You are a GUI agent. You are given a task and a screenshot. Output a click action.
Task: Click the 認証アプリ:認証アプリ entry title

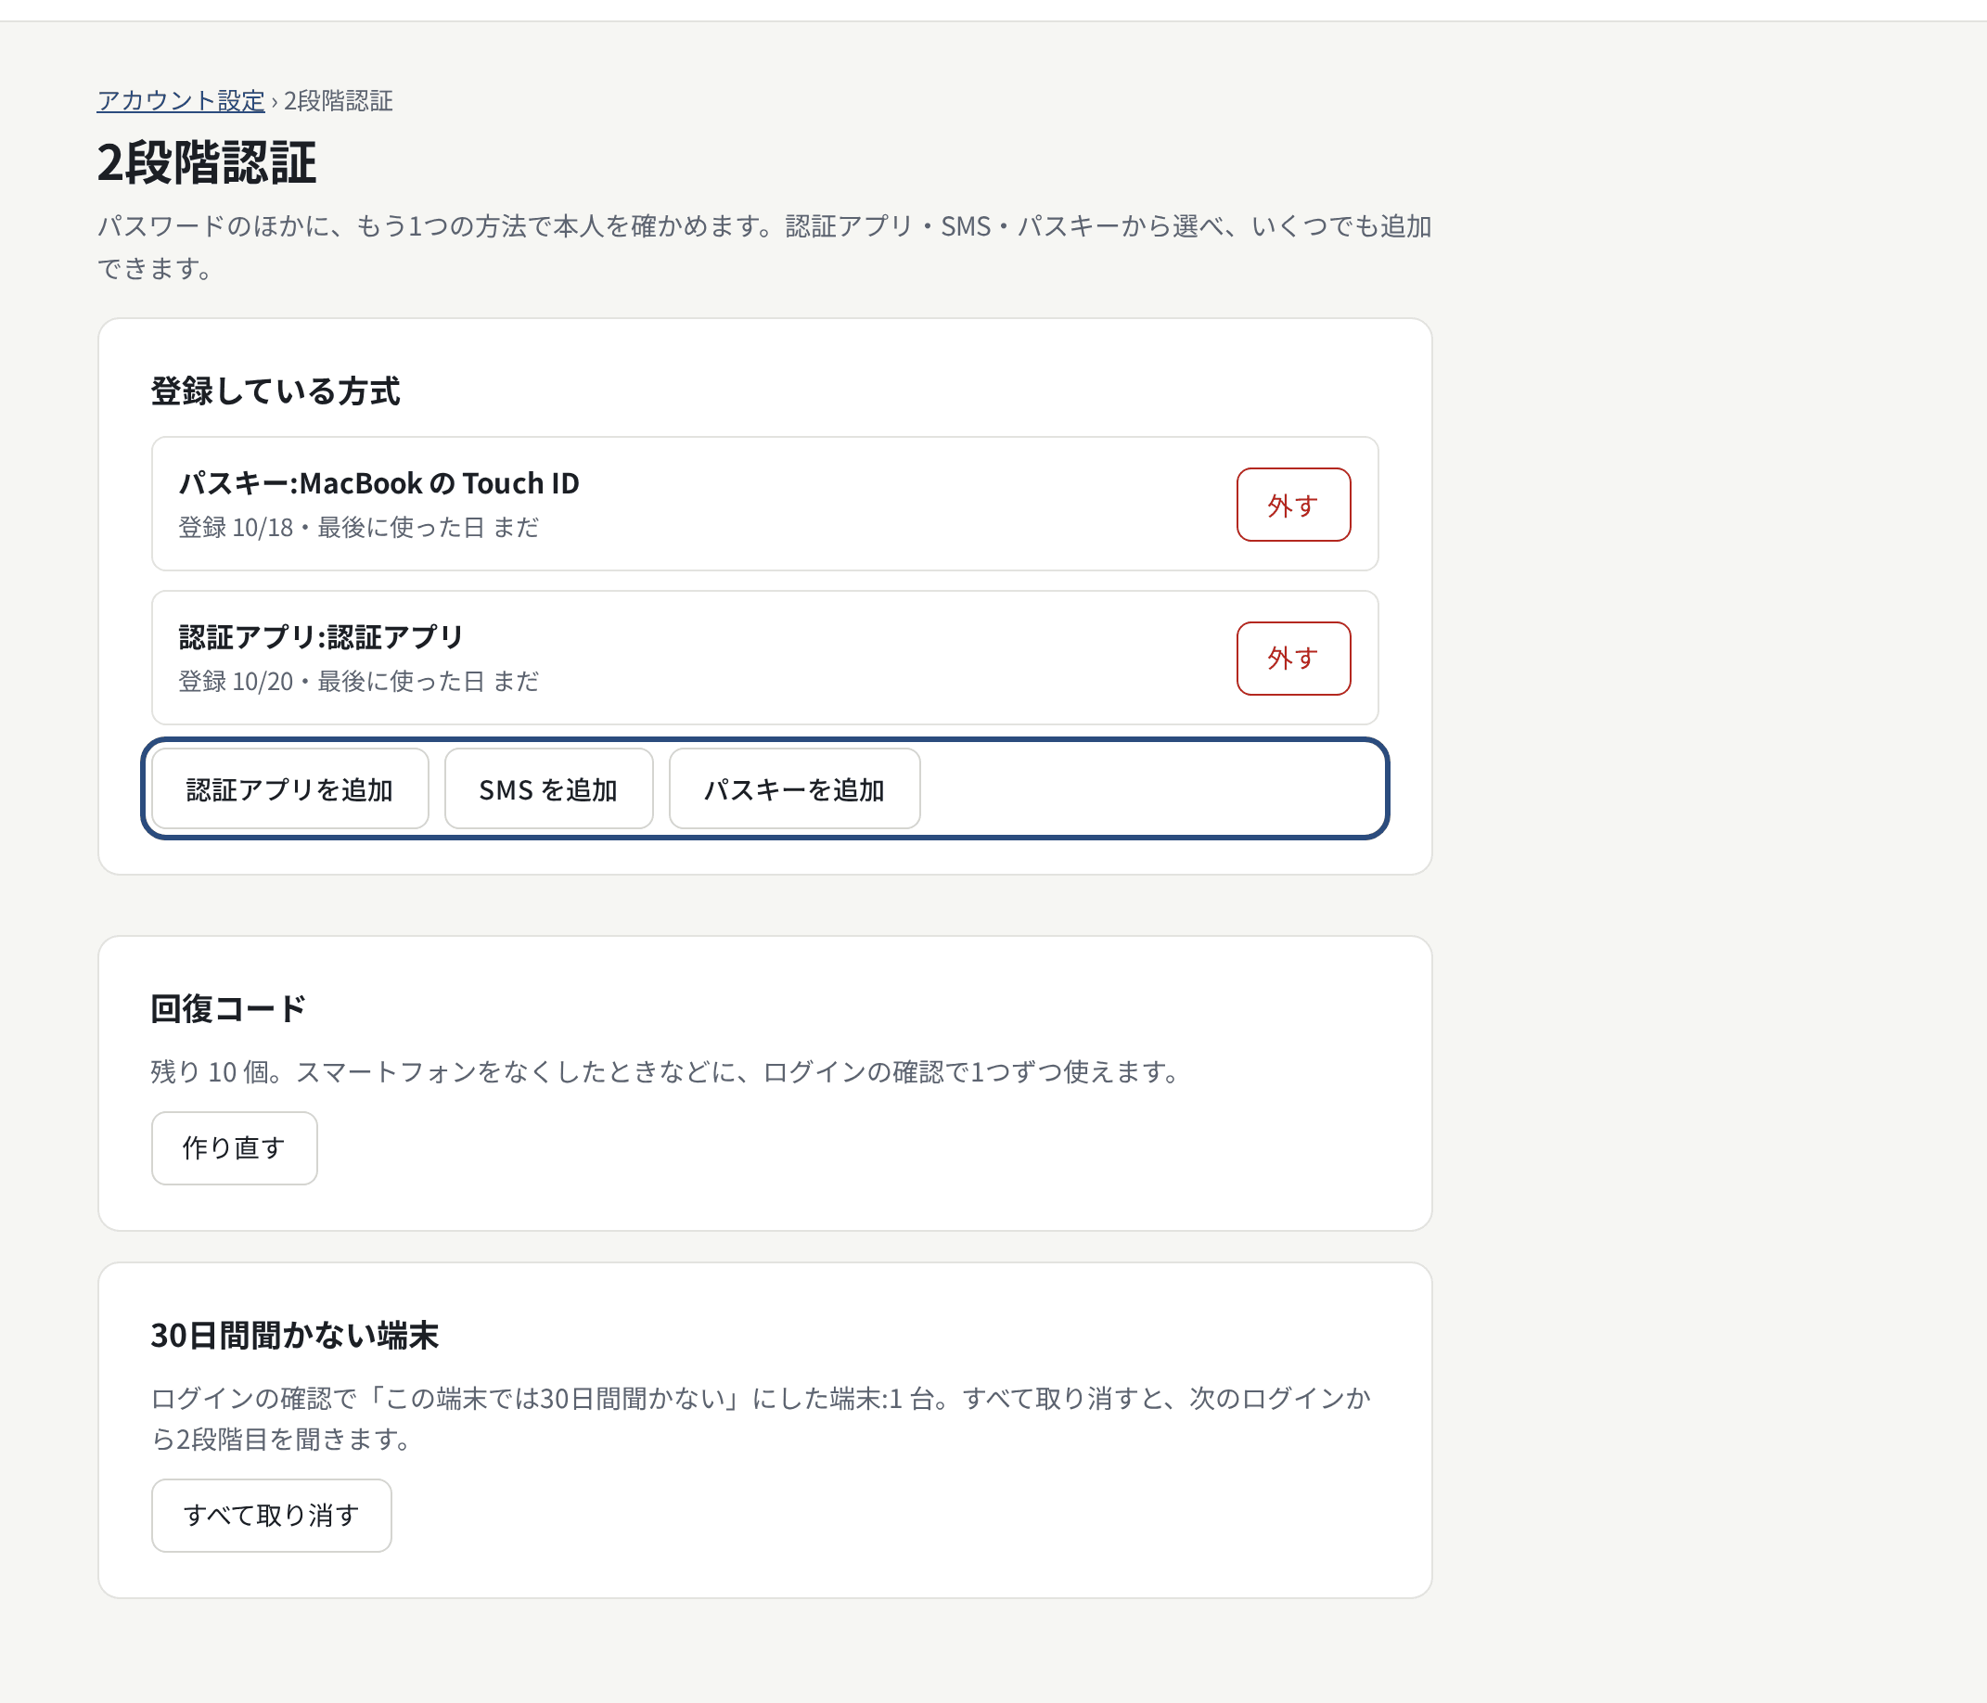pyautogui.click(x=321, y=636)
